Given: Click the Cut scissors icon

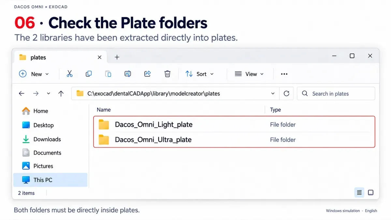Looking at the screenshot, I should tap(69, 74).
